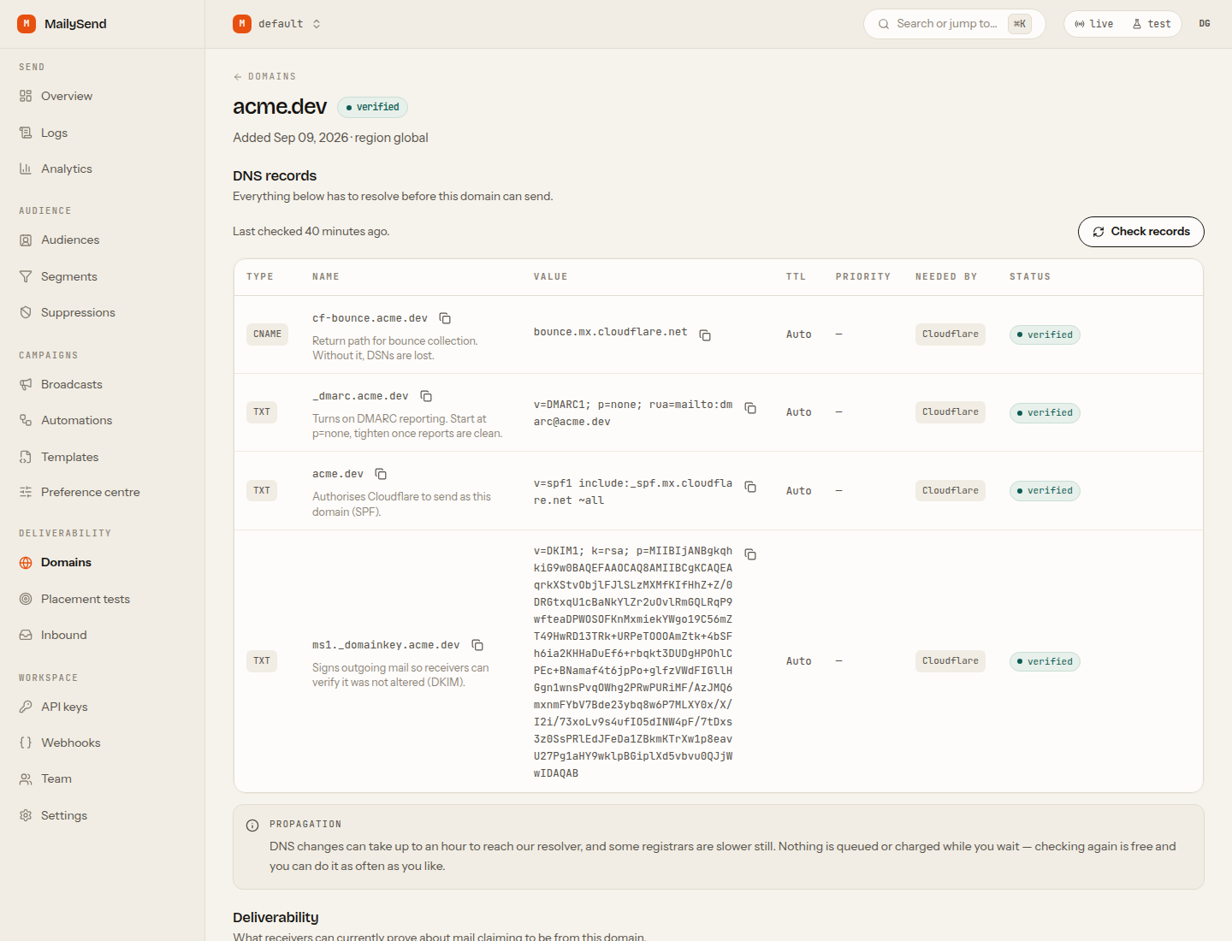Switch to test mode
This screenshot has height=941, width=1232.
1152,24
